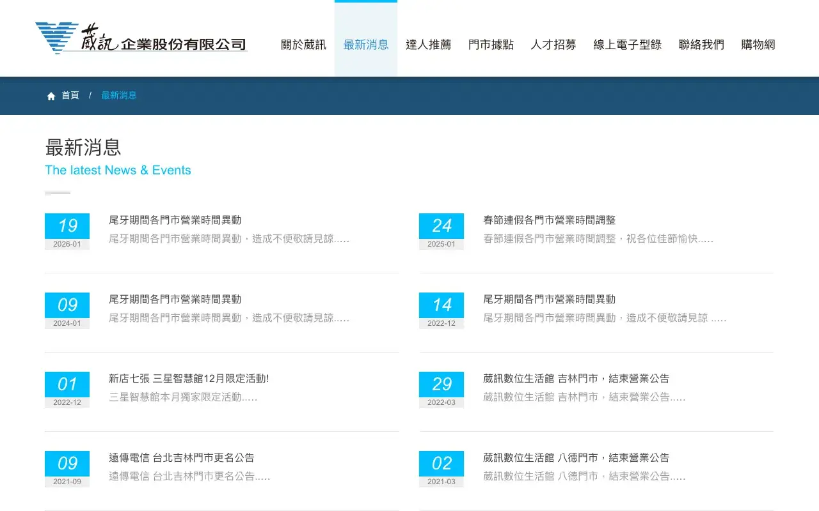
Task: Click 聯絡我們 in the top menu
Action: pyautogui.click(x=701, y=45)
